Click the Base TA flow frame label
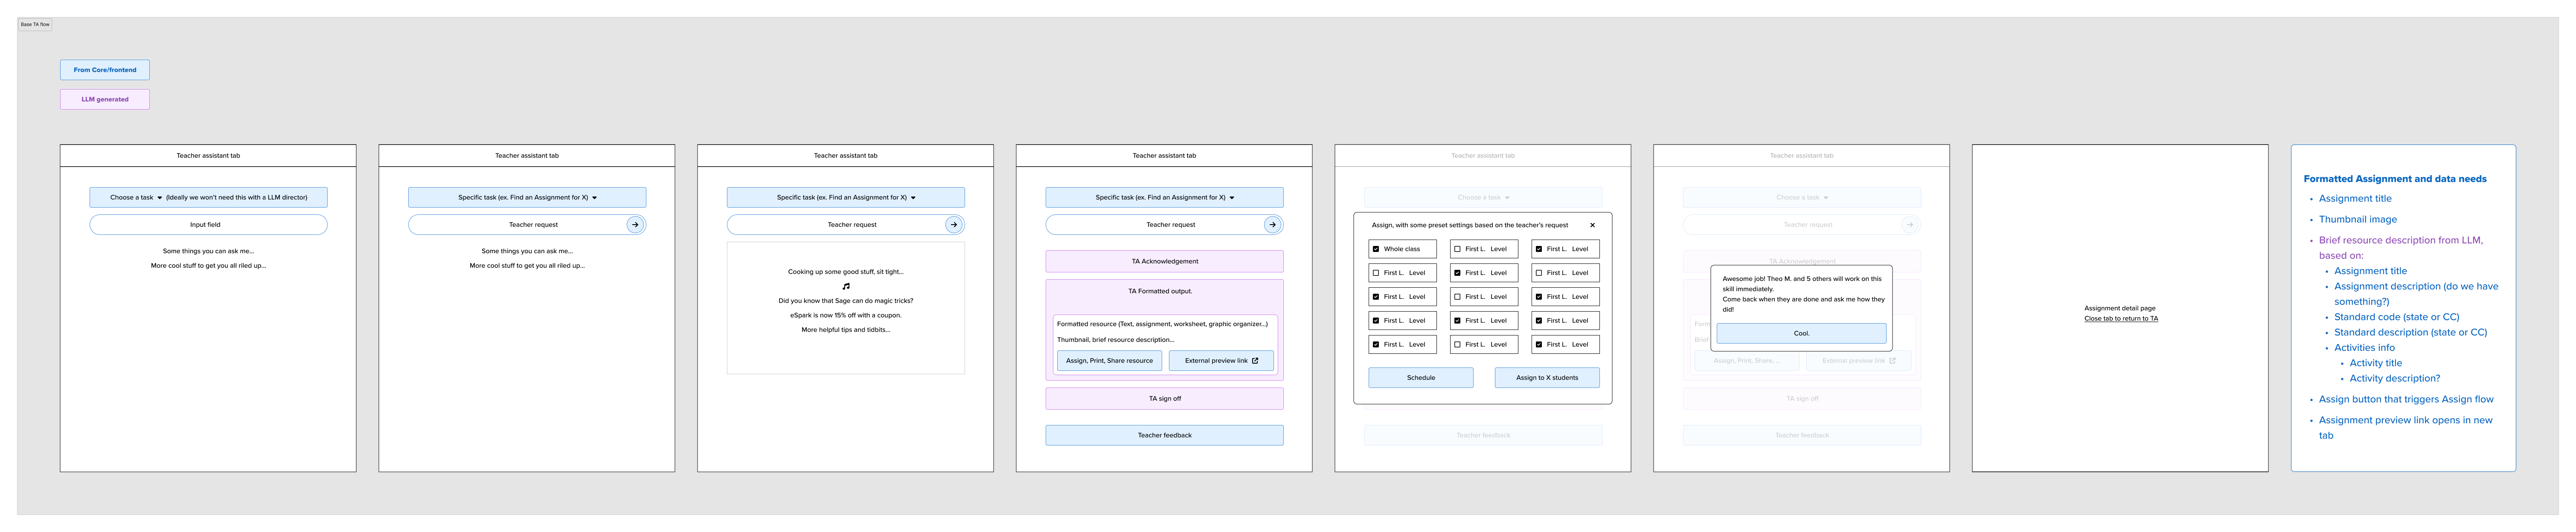Image resolution: width=2576 pixels, height=532 pixels. tap(35, 24)
